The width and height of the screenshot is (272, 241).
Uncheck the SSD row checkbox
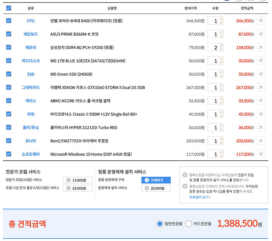click(9, 74)
